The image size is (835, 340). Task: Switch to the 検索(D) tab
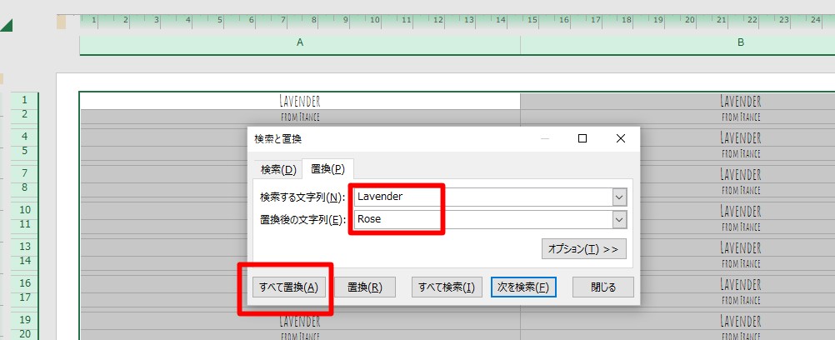point(278,169)
